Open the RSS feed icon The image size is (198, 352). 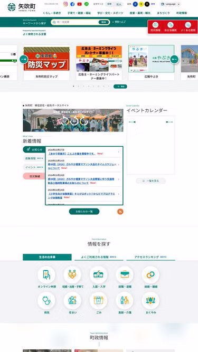tap(120, 212)
